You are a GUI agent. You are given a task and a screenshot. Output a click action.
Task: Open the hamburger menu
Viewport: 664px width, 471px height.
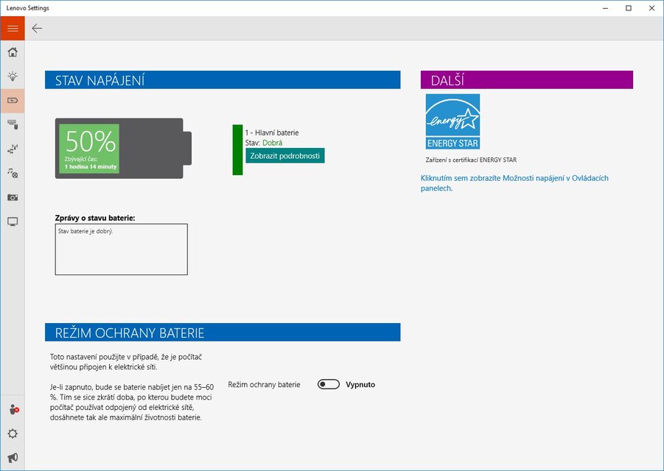coord(12,28)
